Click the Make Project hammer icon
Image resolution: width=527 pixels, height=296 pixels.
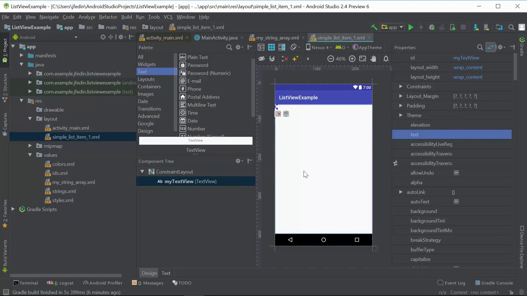coord(374,27)
